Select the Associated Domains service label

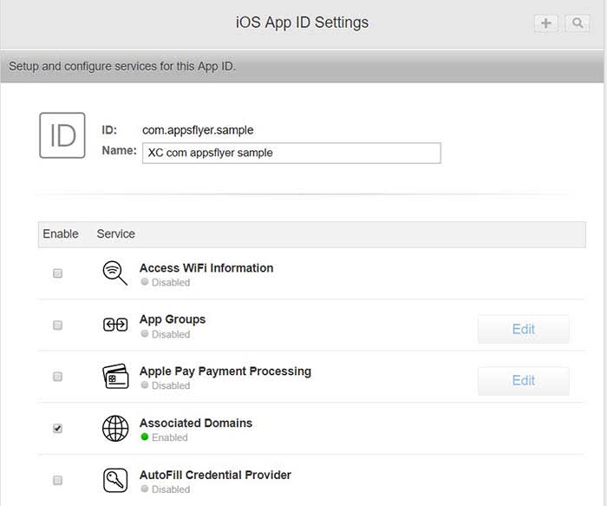coord(196,423)
